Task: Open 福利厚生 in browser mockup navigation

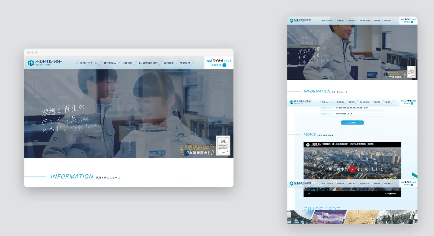Action: 169,63
